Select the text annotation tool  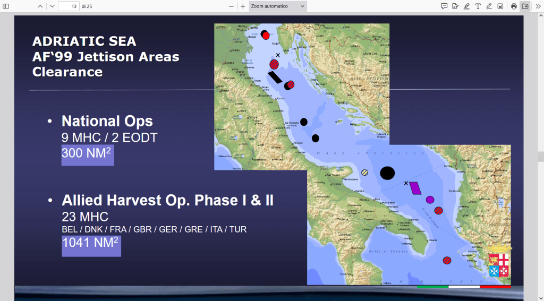[x=478, y=6]
